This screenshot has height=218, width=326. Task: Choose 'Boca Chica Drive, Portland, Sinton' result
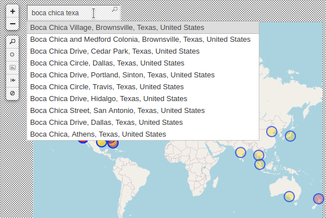[x=143, y=75]
